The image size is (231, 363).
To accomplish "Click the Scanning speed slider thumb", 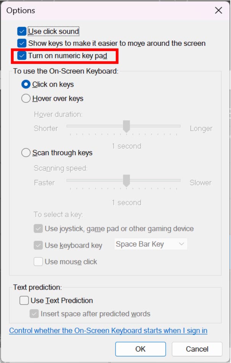I will [127, 181].
